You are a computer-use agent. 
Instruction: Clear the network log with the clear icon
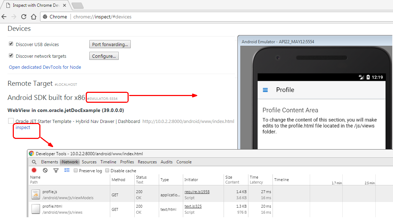(x=45, y=170)
